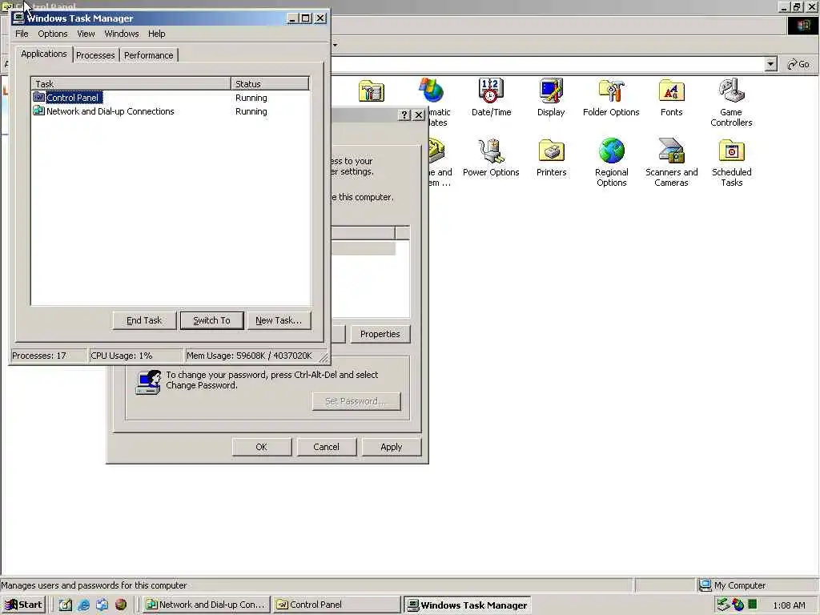Select the Phone and Modem telephone icon
This screenshot has height=615, width=820.
[x=436, y=150]
